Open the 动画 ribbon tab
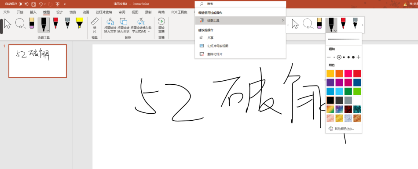 pos(86,12)
